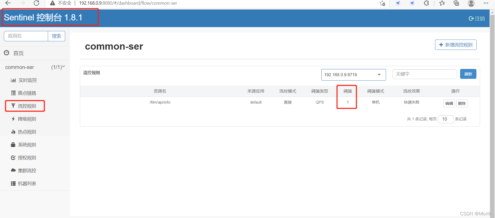Collapse the common-ser app chevron

(x=64, y=67)
